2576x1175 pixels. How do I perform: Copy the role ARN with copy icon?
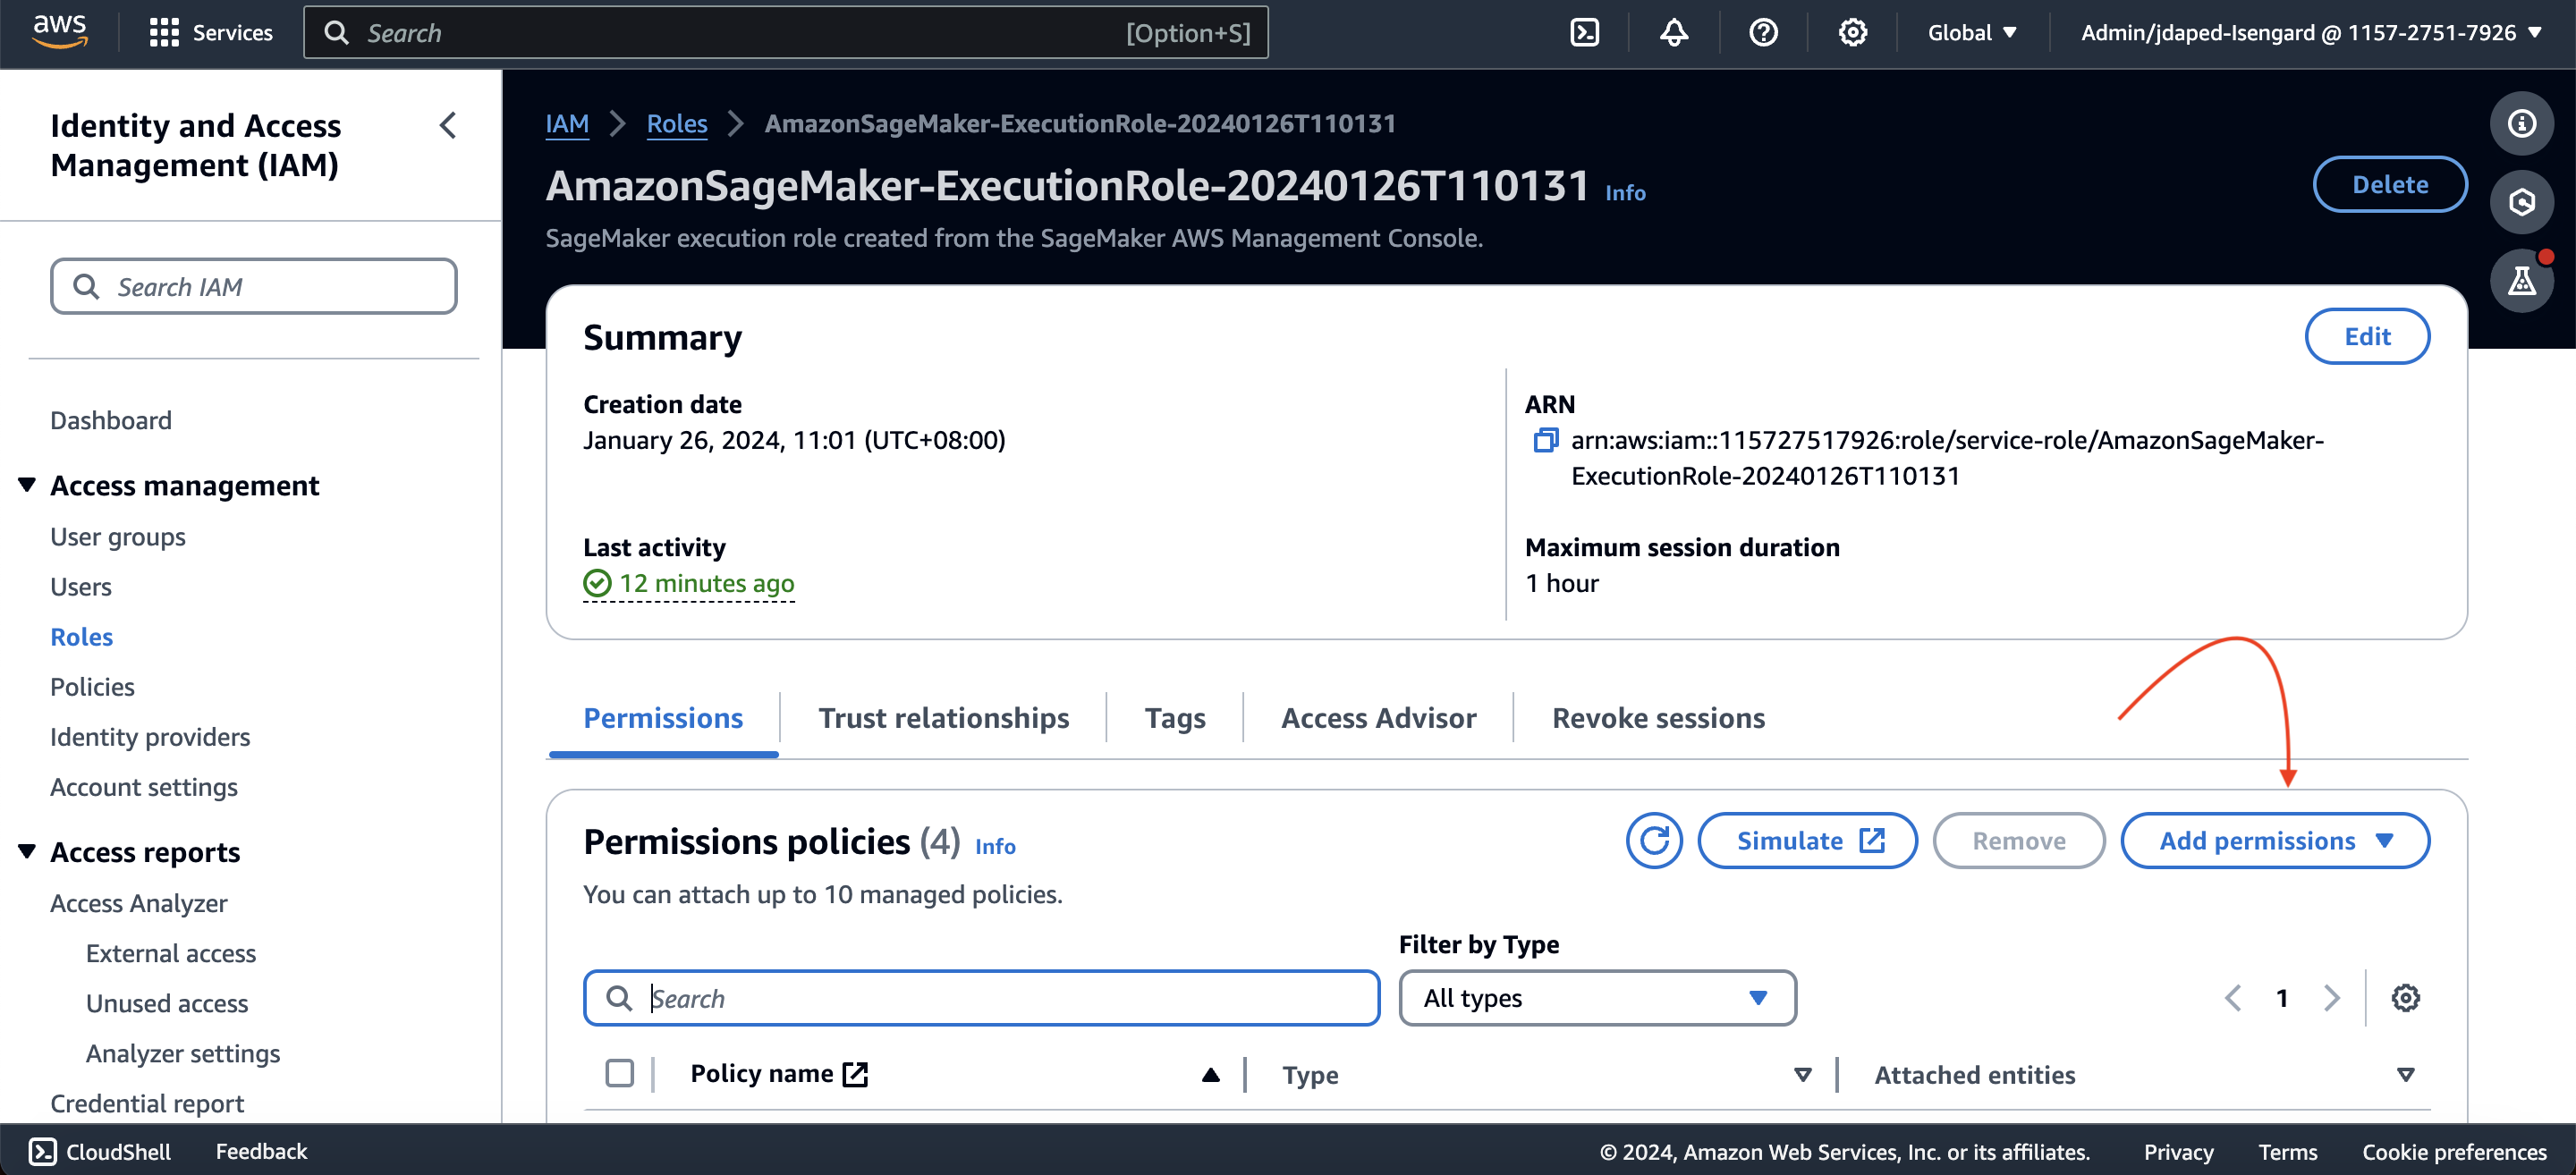pyautogui.click(x=1545, y=440)
